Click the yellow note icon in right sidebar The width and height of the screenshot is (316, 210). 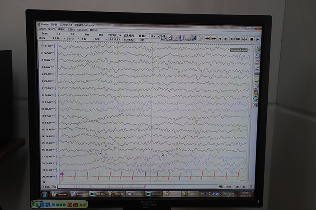256,80
